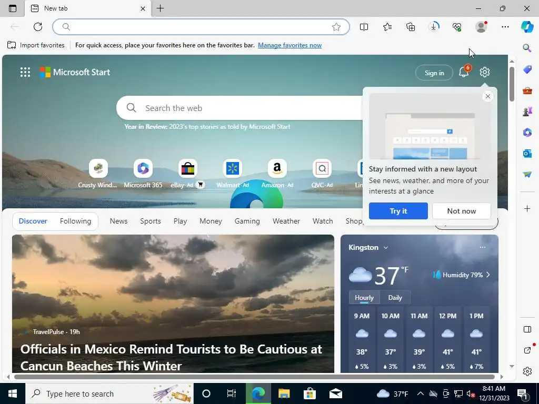Open Walmart quick link tile

tap(232, 174)
